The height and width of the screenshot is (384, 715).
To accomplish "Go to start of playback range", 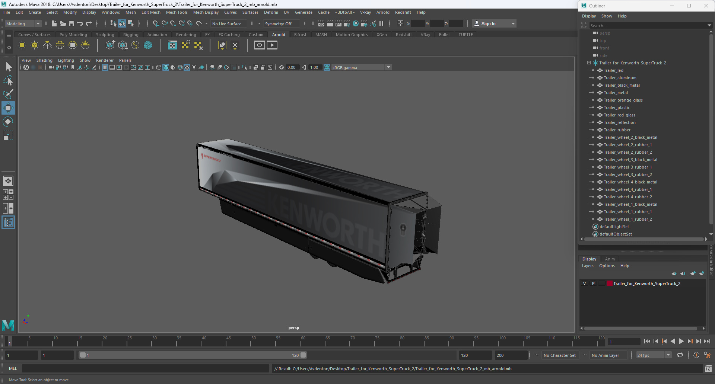I will [647, 341].
